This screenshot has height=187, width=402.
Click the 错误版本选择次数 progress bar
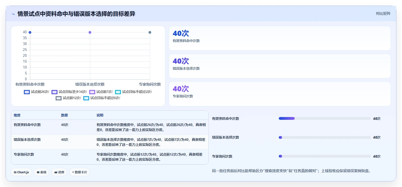(325, 137)
